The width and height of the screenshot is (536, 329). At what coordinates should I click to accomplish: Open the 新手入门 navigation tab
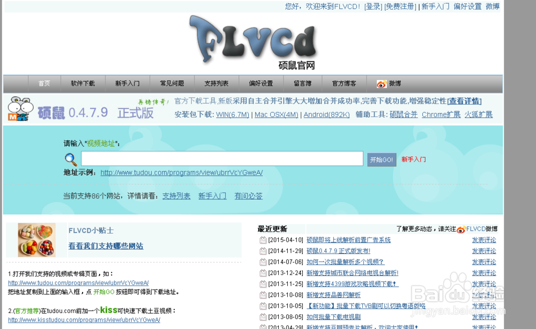click(x=128, y=84)
